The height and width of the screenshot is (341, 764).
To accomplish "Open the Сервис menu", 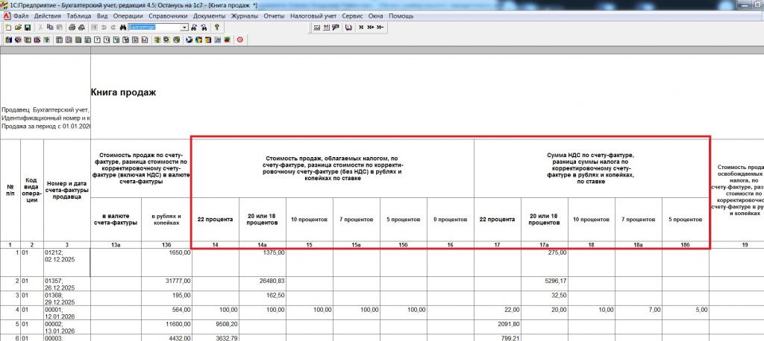I will pyautogui.click(x=352, y=16).
